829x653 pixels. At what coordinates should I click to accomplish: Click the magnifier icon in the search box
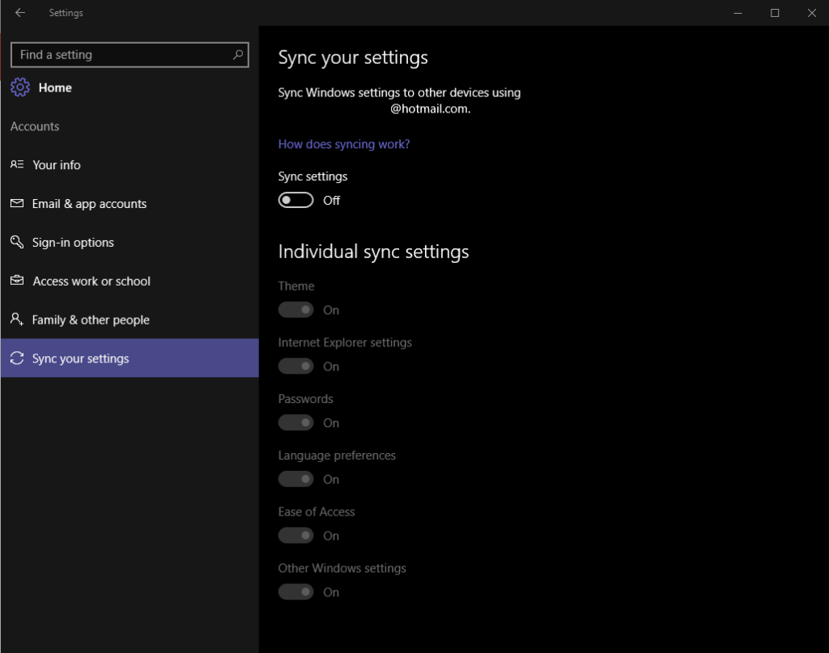coord(238,54)
